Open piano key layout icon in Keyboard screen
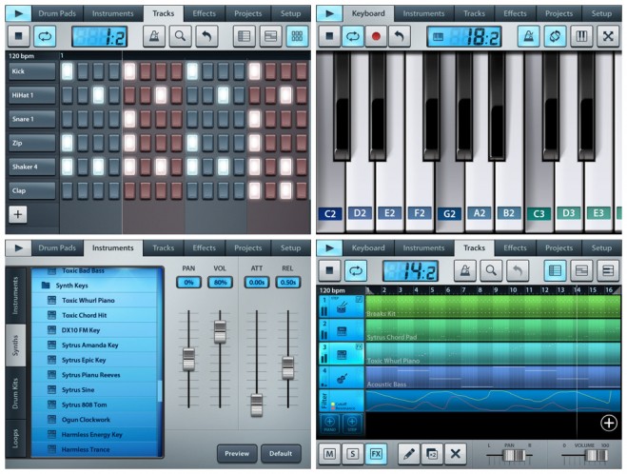This screenshot has width=627, height=474. (x=581, y=36)
